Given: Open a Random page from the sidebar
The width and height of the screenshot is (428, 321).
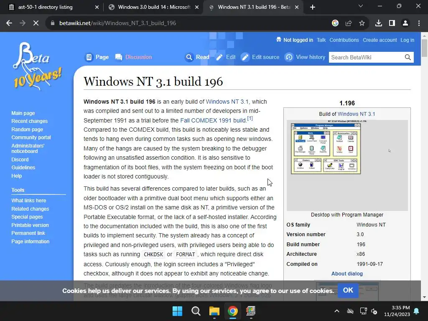Looking at the screenshot, I should click(27, 130).
